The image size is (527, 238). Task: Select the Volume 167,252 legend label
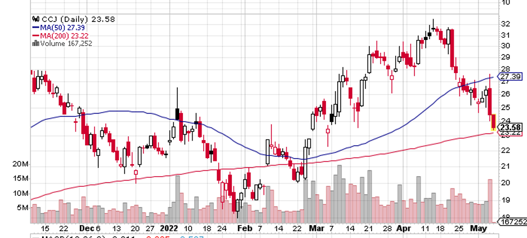[x=66, y=43]
